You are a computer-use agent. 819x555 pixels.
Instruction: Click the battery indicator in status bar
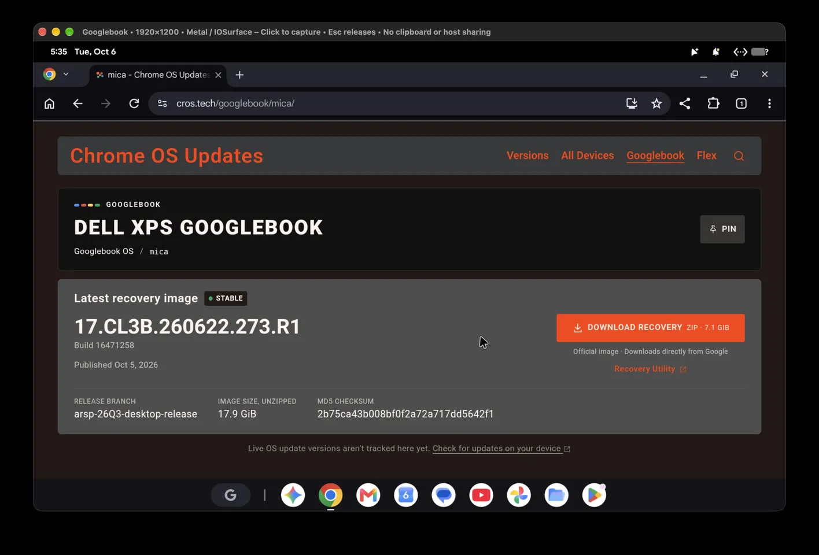coord(759,52)
